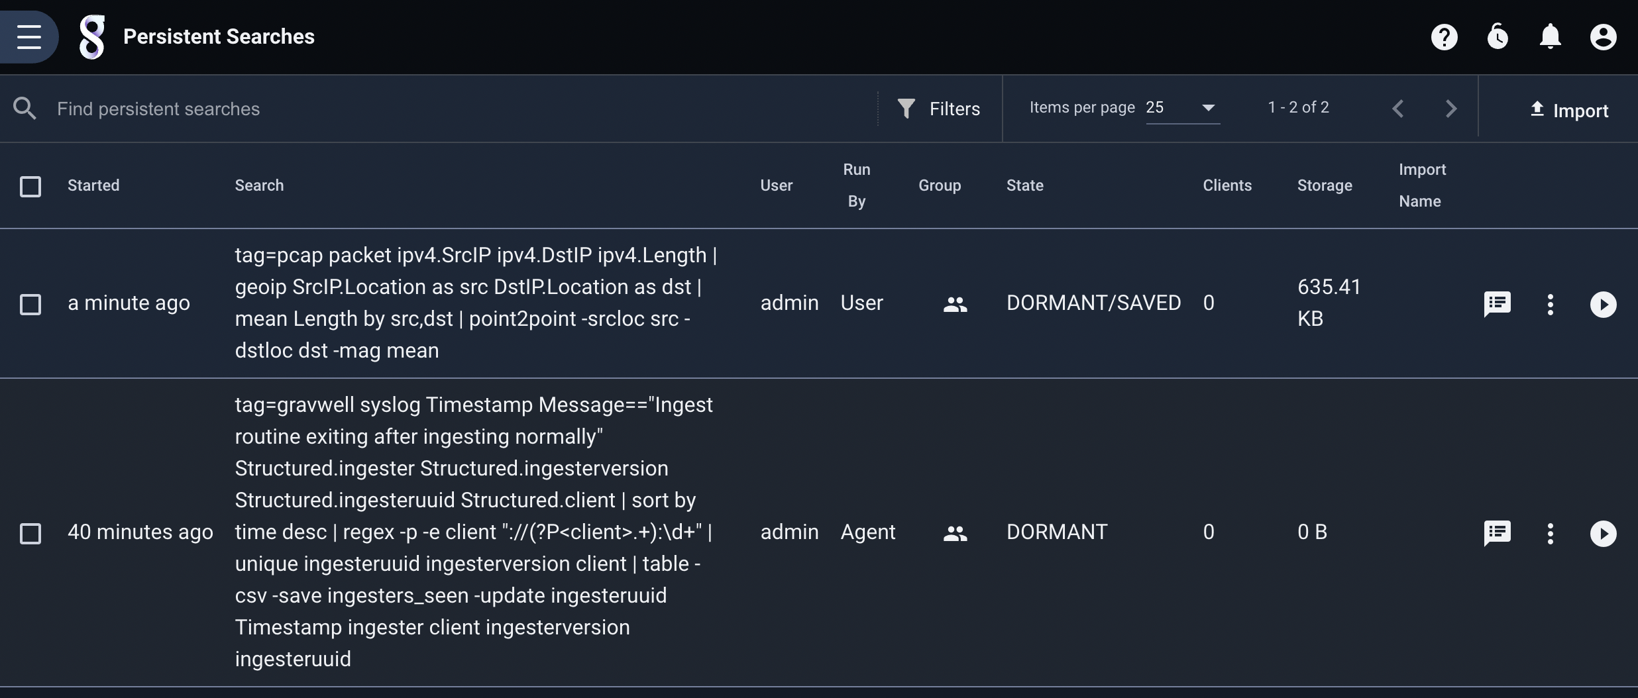
Task: Open the hamburger main menu
Action: (x=28, y=36)
